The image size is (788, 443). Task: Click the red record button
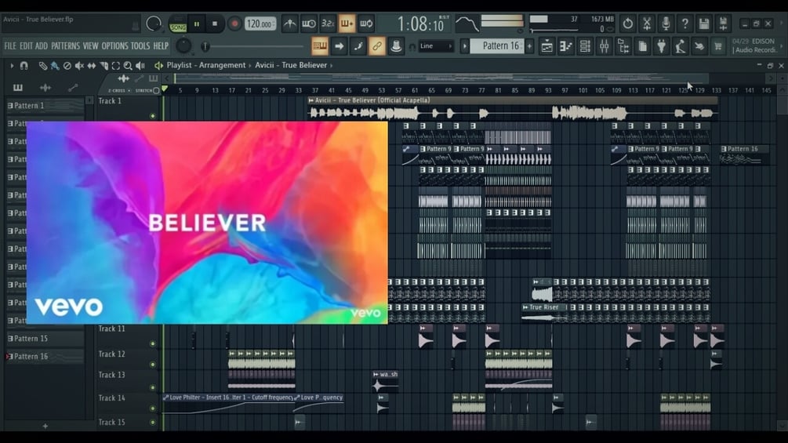point(234,24)
